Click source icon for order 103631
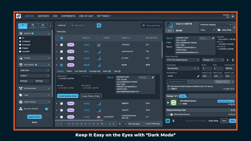The height and width of the screenshot is (141, 251). coord(99,51)
